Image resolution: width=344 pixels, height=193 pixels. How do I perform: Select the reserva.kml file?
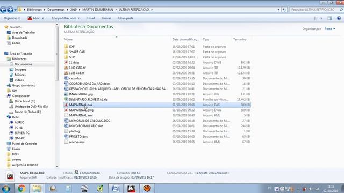[x=77, y=142]
